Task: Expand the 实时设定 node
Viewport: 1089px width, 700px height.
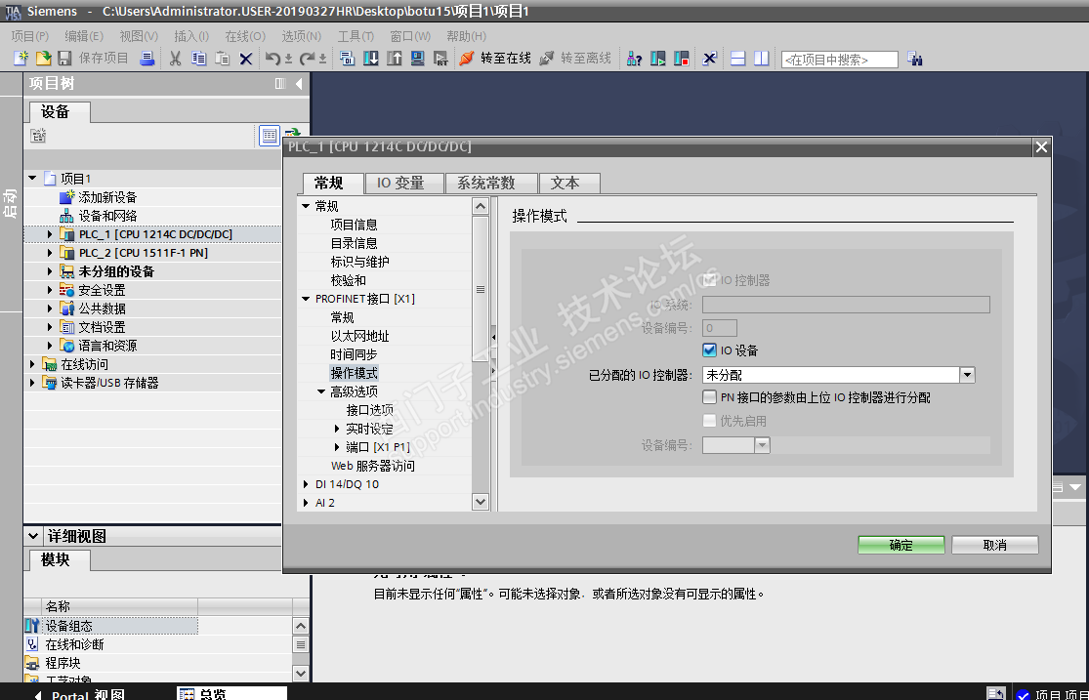Action: [x=337, y=429]
